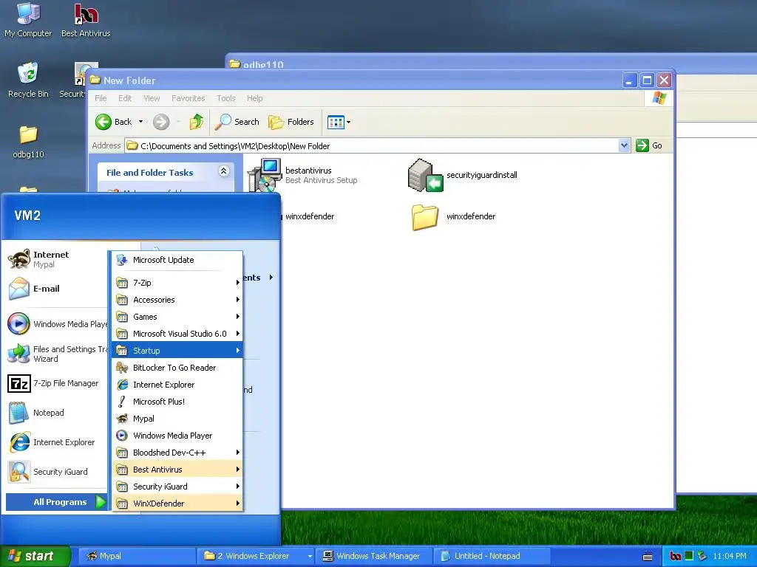
Task: Expand the Games submenu
Action: pos(177,317)
